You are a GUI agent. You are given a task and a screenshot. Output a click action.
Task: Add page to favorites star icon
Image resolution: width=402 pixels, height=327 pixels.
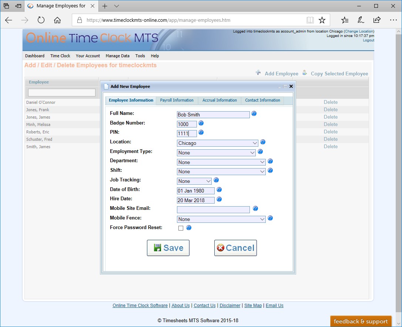(322, 20)
